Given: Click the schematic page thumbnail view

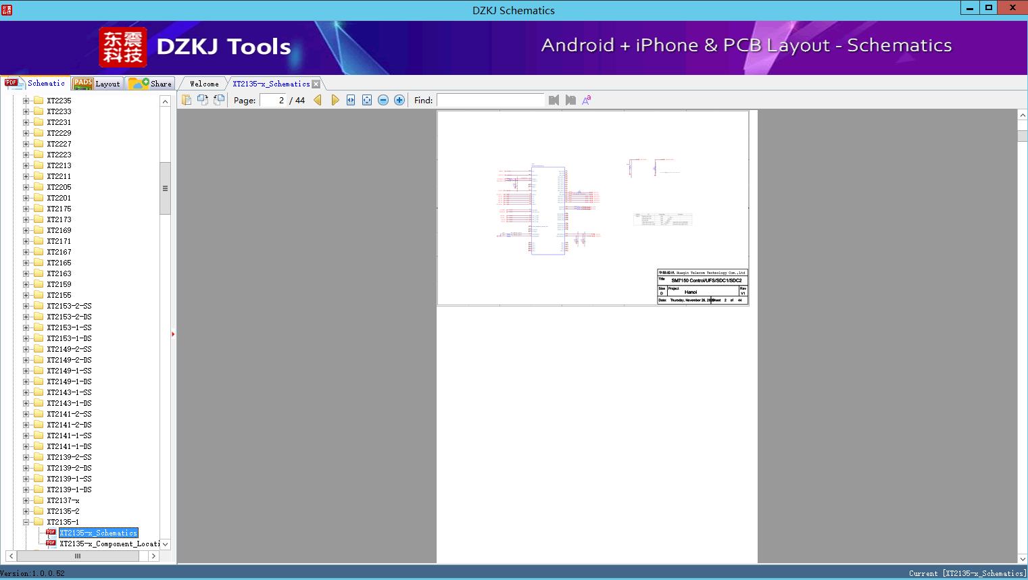Looking at the screenshot, I should [593, 208].
